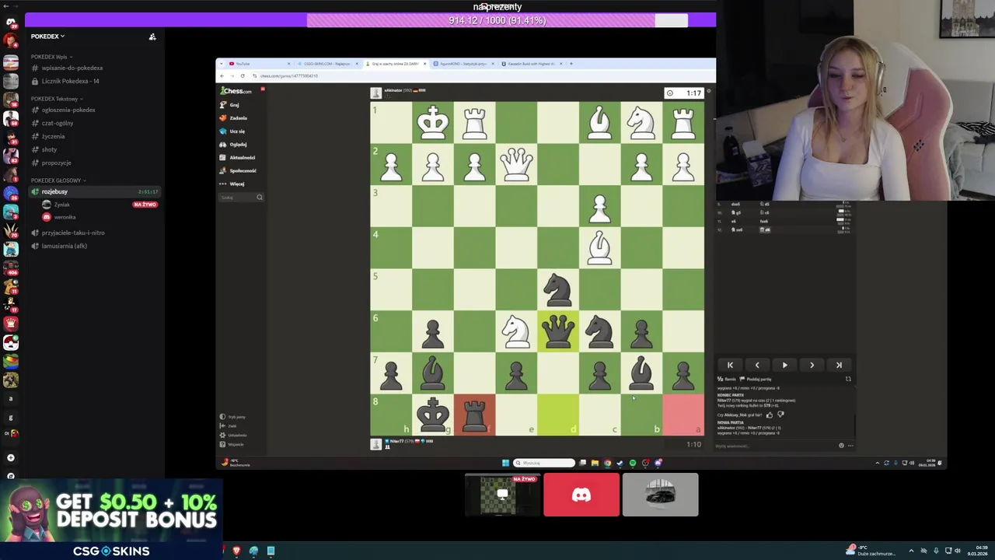The image size is (995, 560).
Task: Open Ucz się in Chess.com sidebar
Action: click(233, 131)
